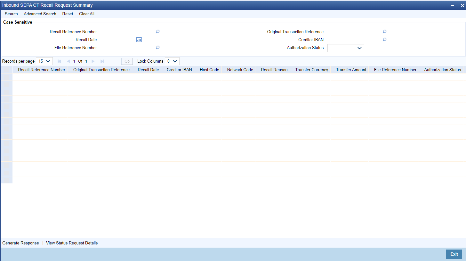Select the Network Code column header

point(240,70)
